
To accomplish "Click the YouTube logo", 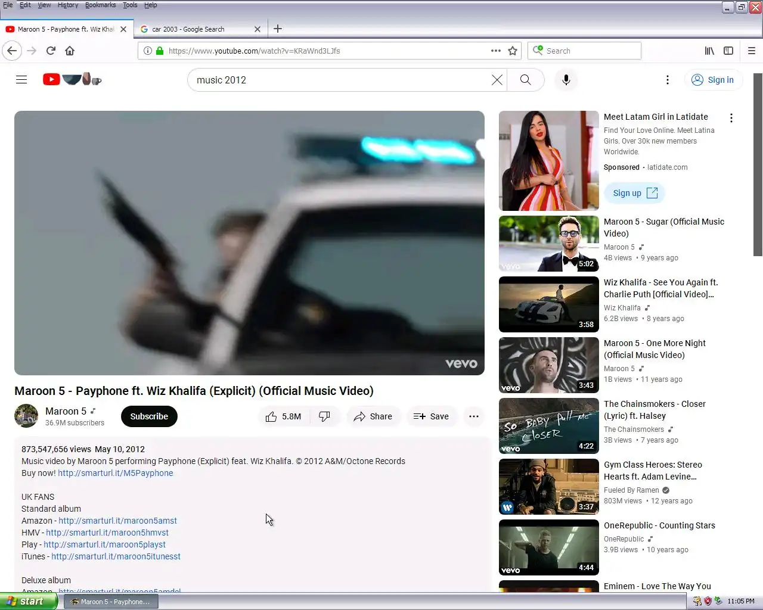I will (72, 79).
